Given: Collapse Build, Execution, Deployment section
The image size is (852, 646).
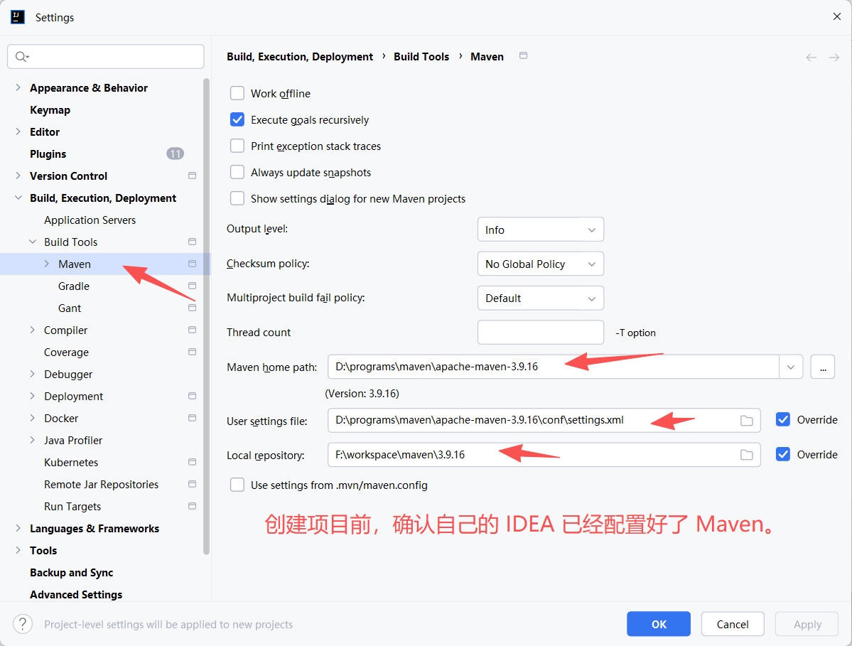Looking at the screenshot, I should tap(18, 198).
